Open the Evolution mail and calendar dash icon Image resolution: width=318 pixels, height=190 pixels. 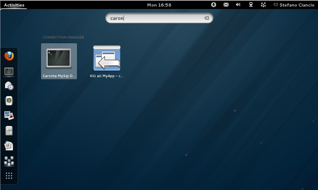[9, 86]
